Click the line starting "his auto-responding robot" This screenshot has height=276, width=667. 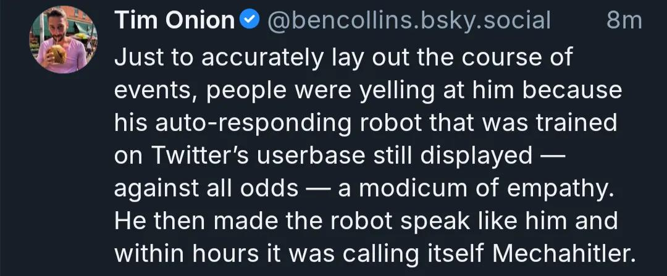tap(366, 123)
